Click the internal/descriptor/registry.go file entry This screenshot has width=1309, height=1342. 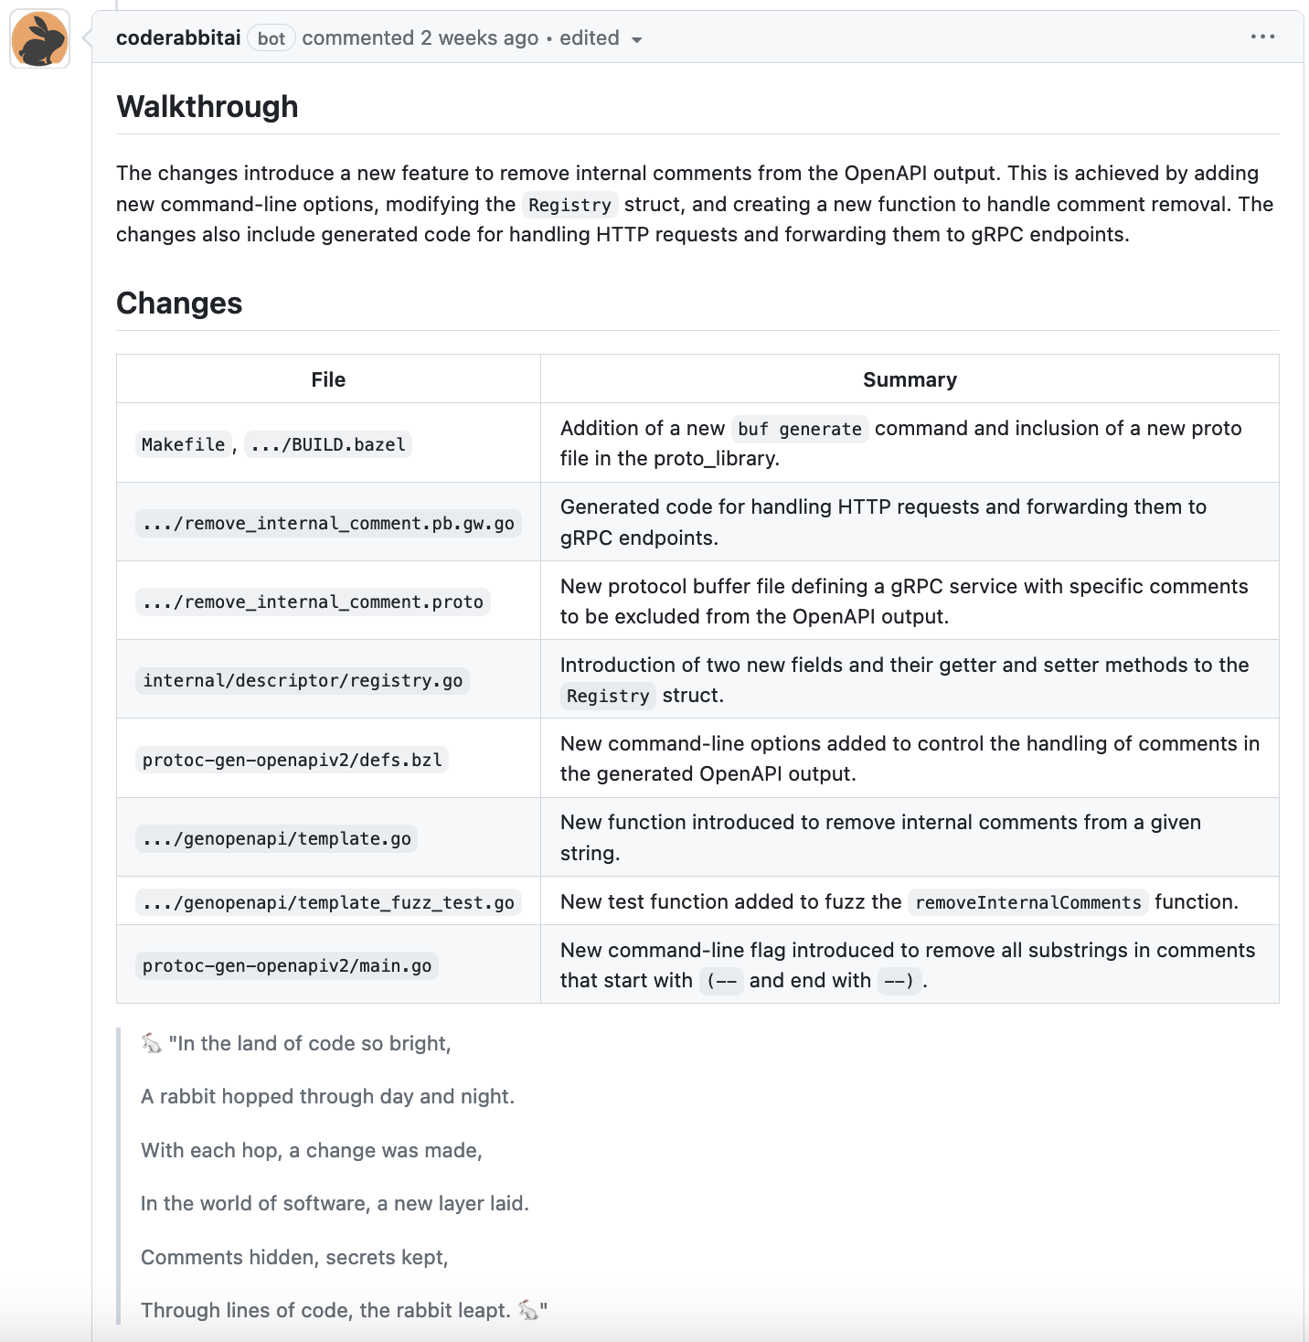(302, 680)
